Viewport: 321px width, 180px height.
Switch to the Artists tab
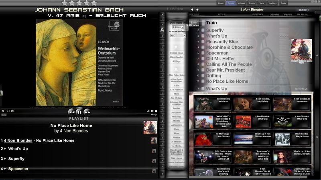[x=231, y=3]
